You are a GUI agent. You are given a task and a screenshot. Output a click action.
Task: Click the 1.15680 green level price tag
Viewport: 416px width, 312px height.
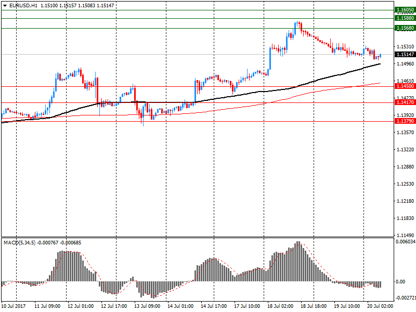[x=405, y=28]
